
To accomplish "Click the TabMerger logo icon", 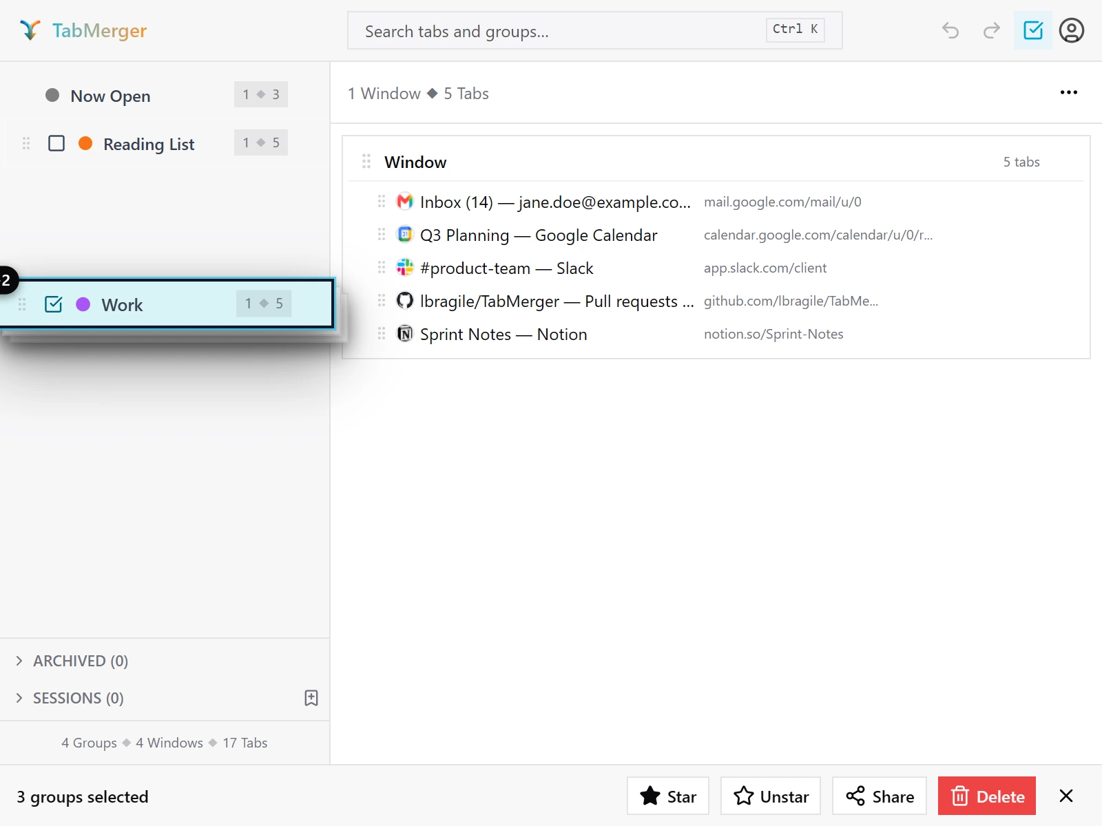I will click(30, 30).
